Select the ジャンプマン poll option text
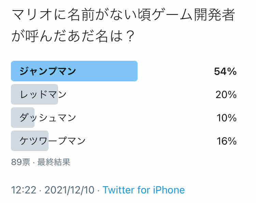Image resolution: width=256 pixels, height=203 pixels. (47, 71)
